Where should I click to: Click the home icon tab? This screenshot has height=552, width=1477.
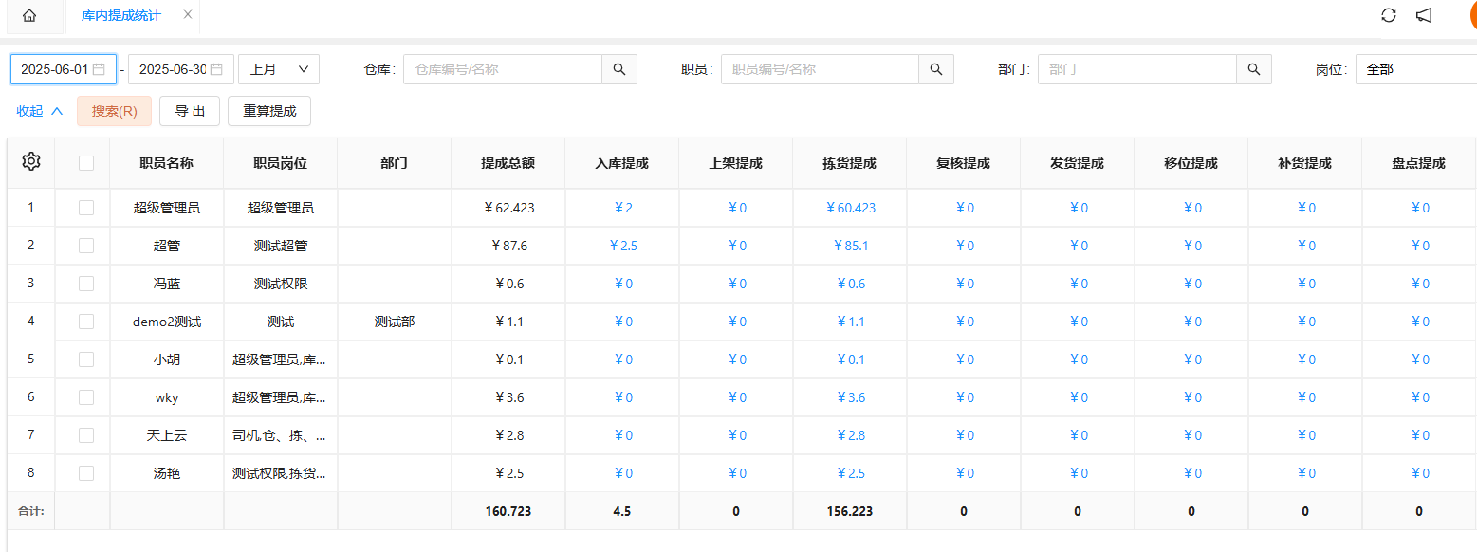pyautogui.click(x=29, y=16)
